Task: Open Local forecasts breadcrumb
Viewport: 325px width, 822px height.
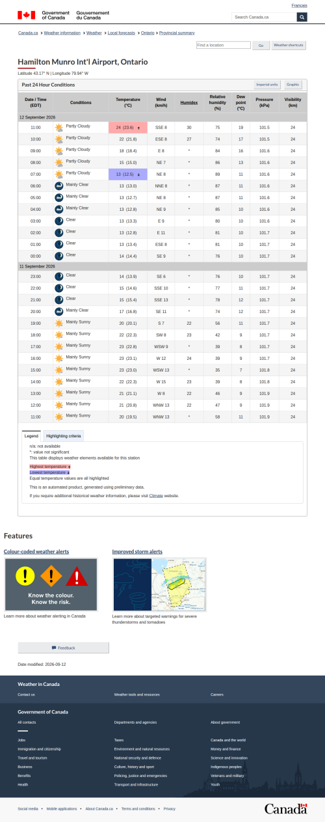Action: click(x=122, y=33)
